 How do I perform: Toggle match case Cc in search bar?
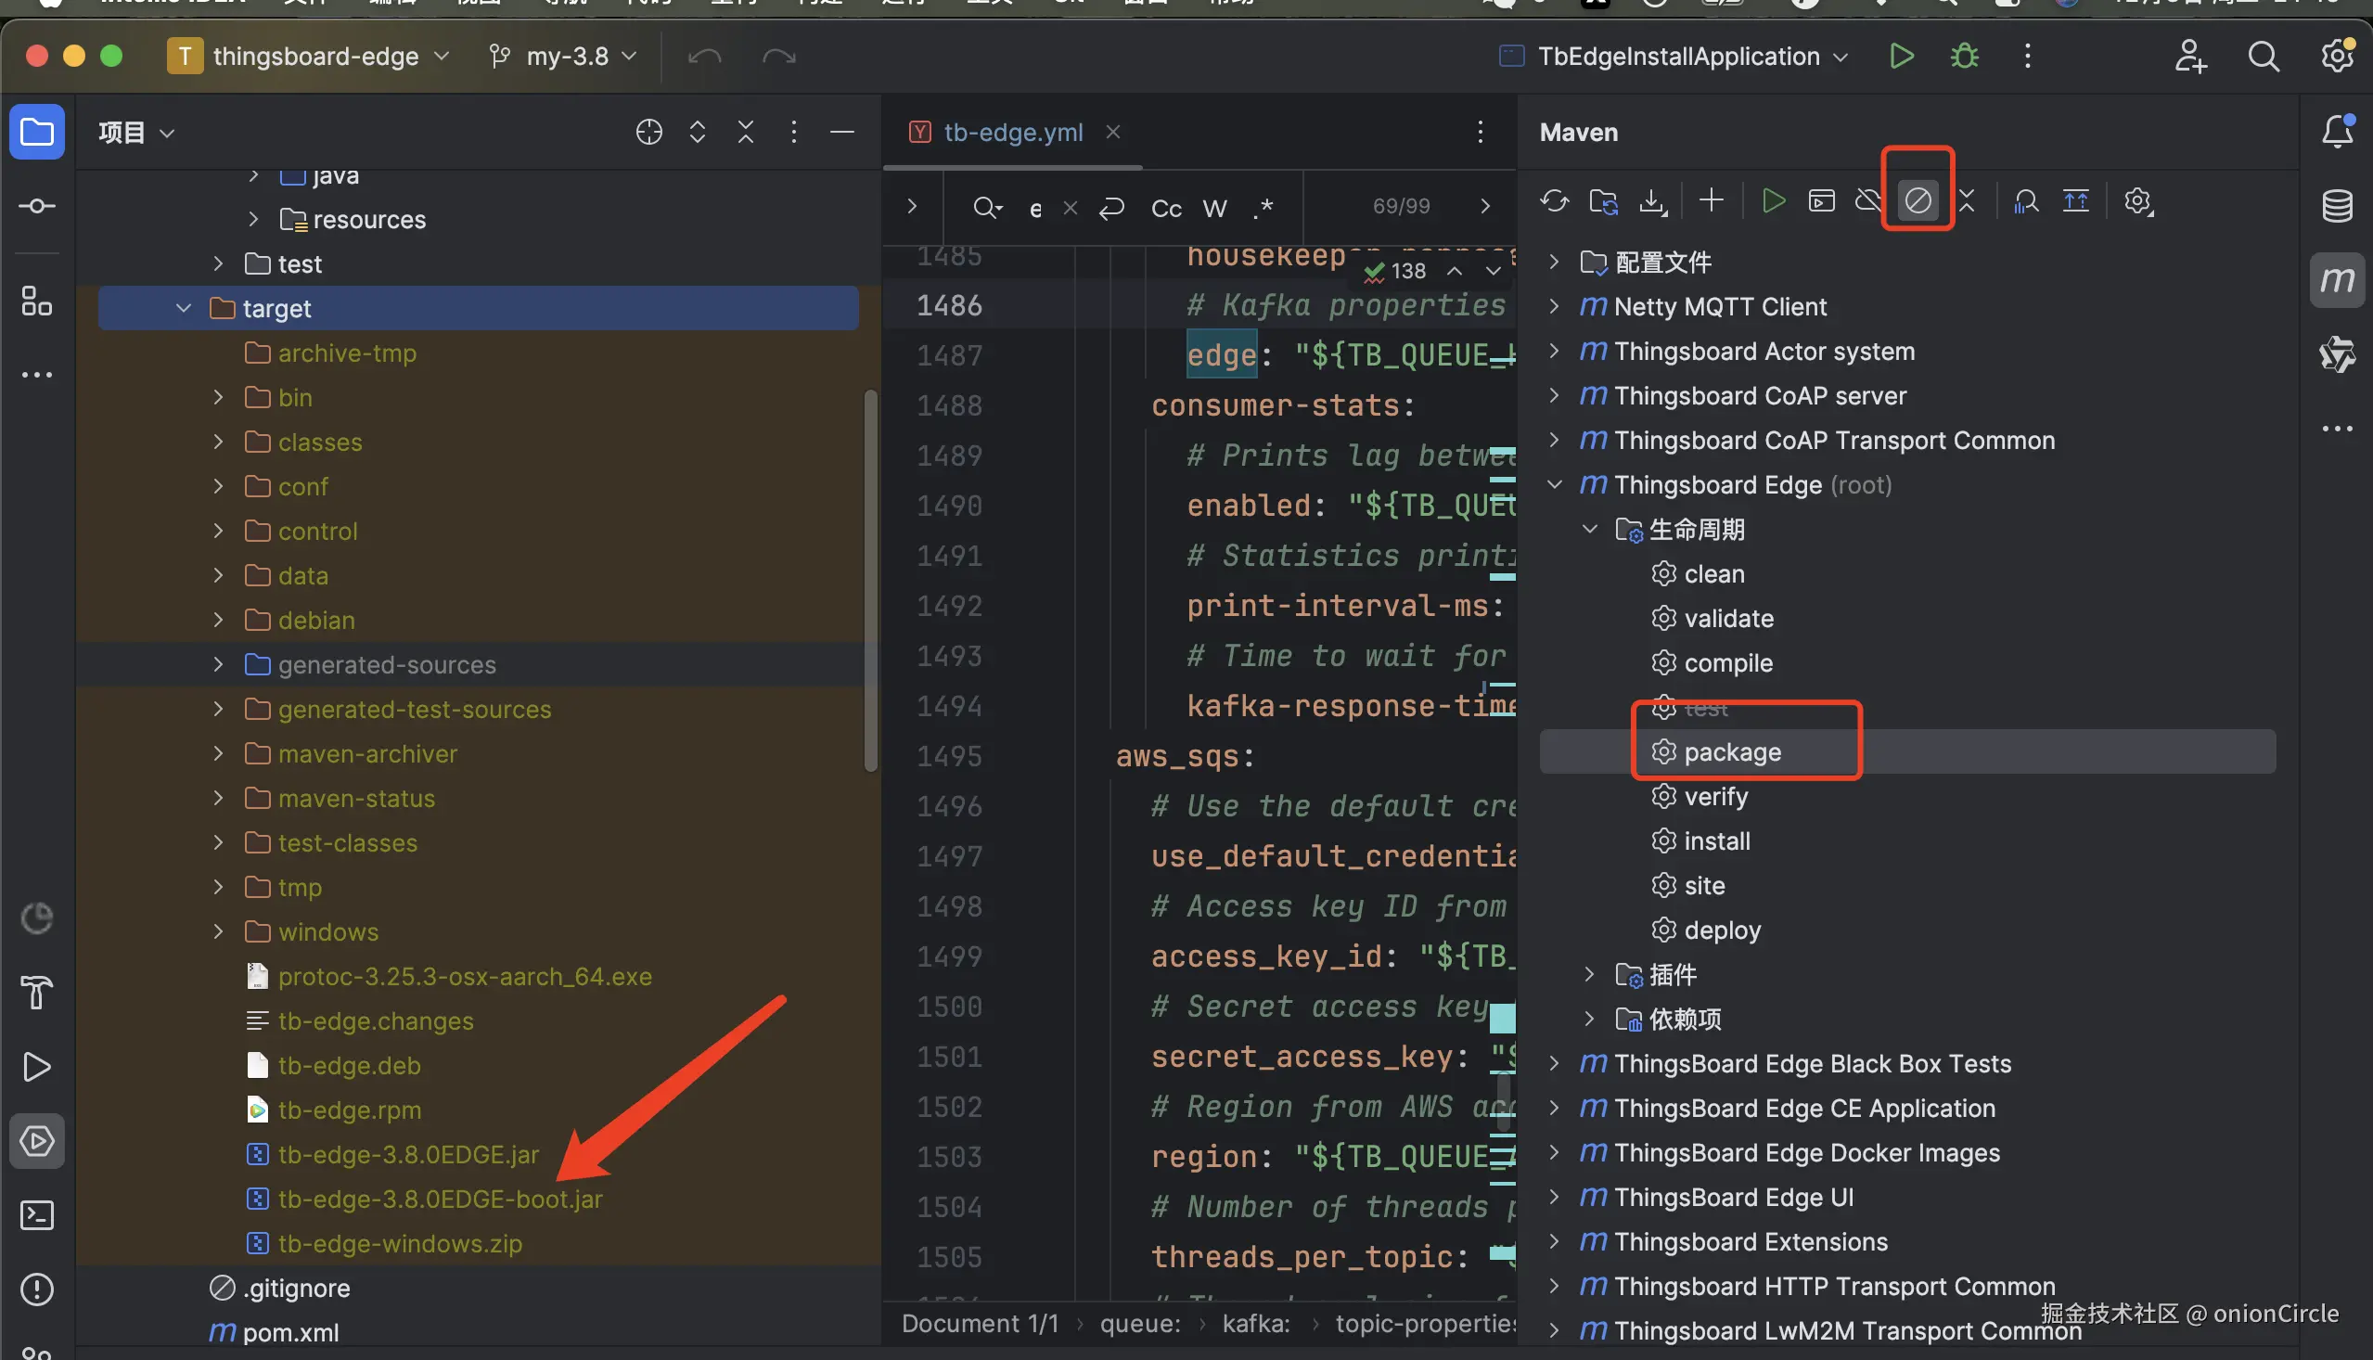pyautogui.click(x=1166, y=208)
